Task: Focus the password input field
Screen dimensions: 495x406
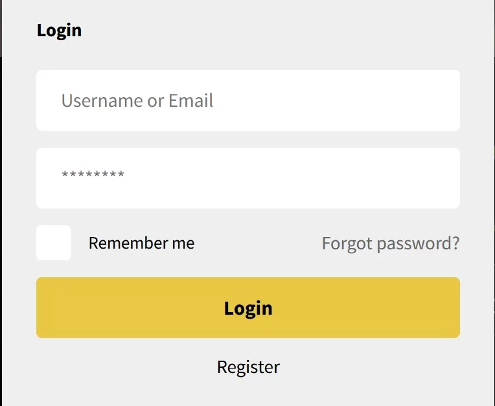Action: click(x=247, y=178)
